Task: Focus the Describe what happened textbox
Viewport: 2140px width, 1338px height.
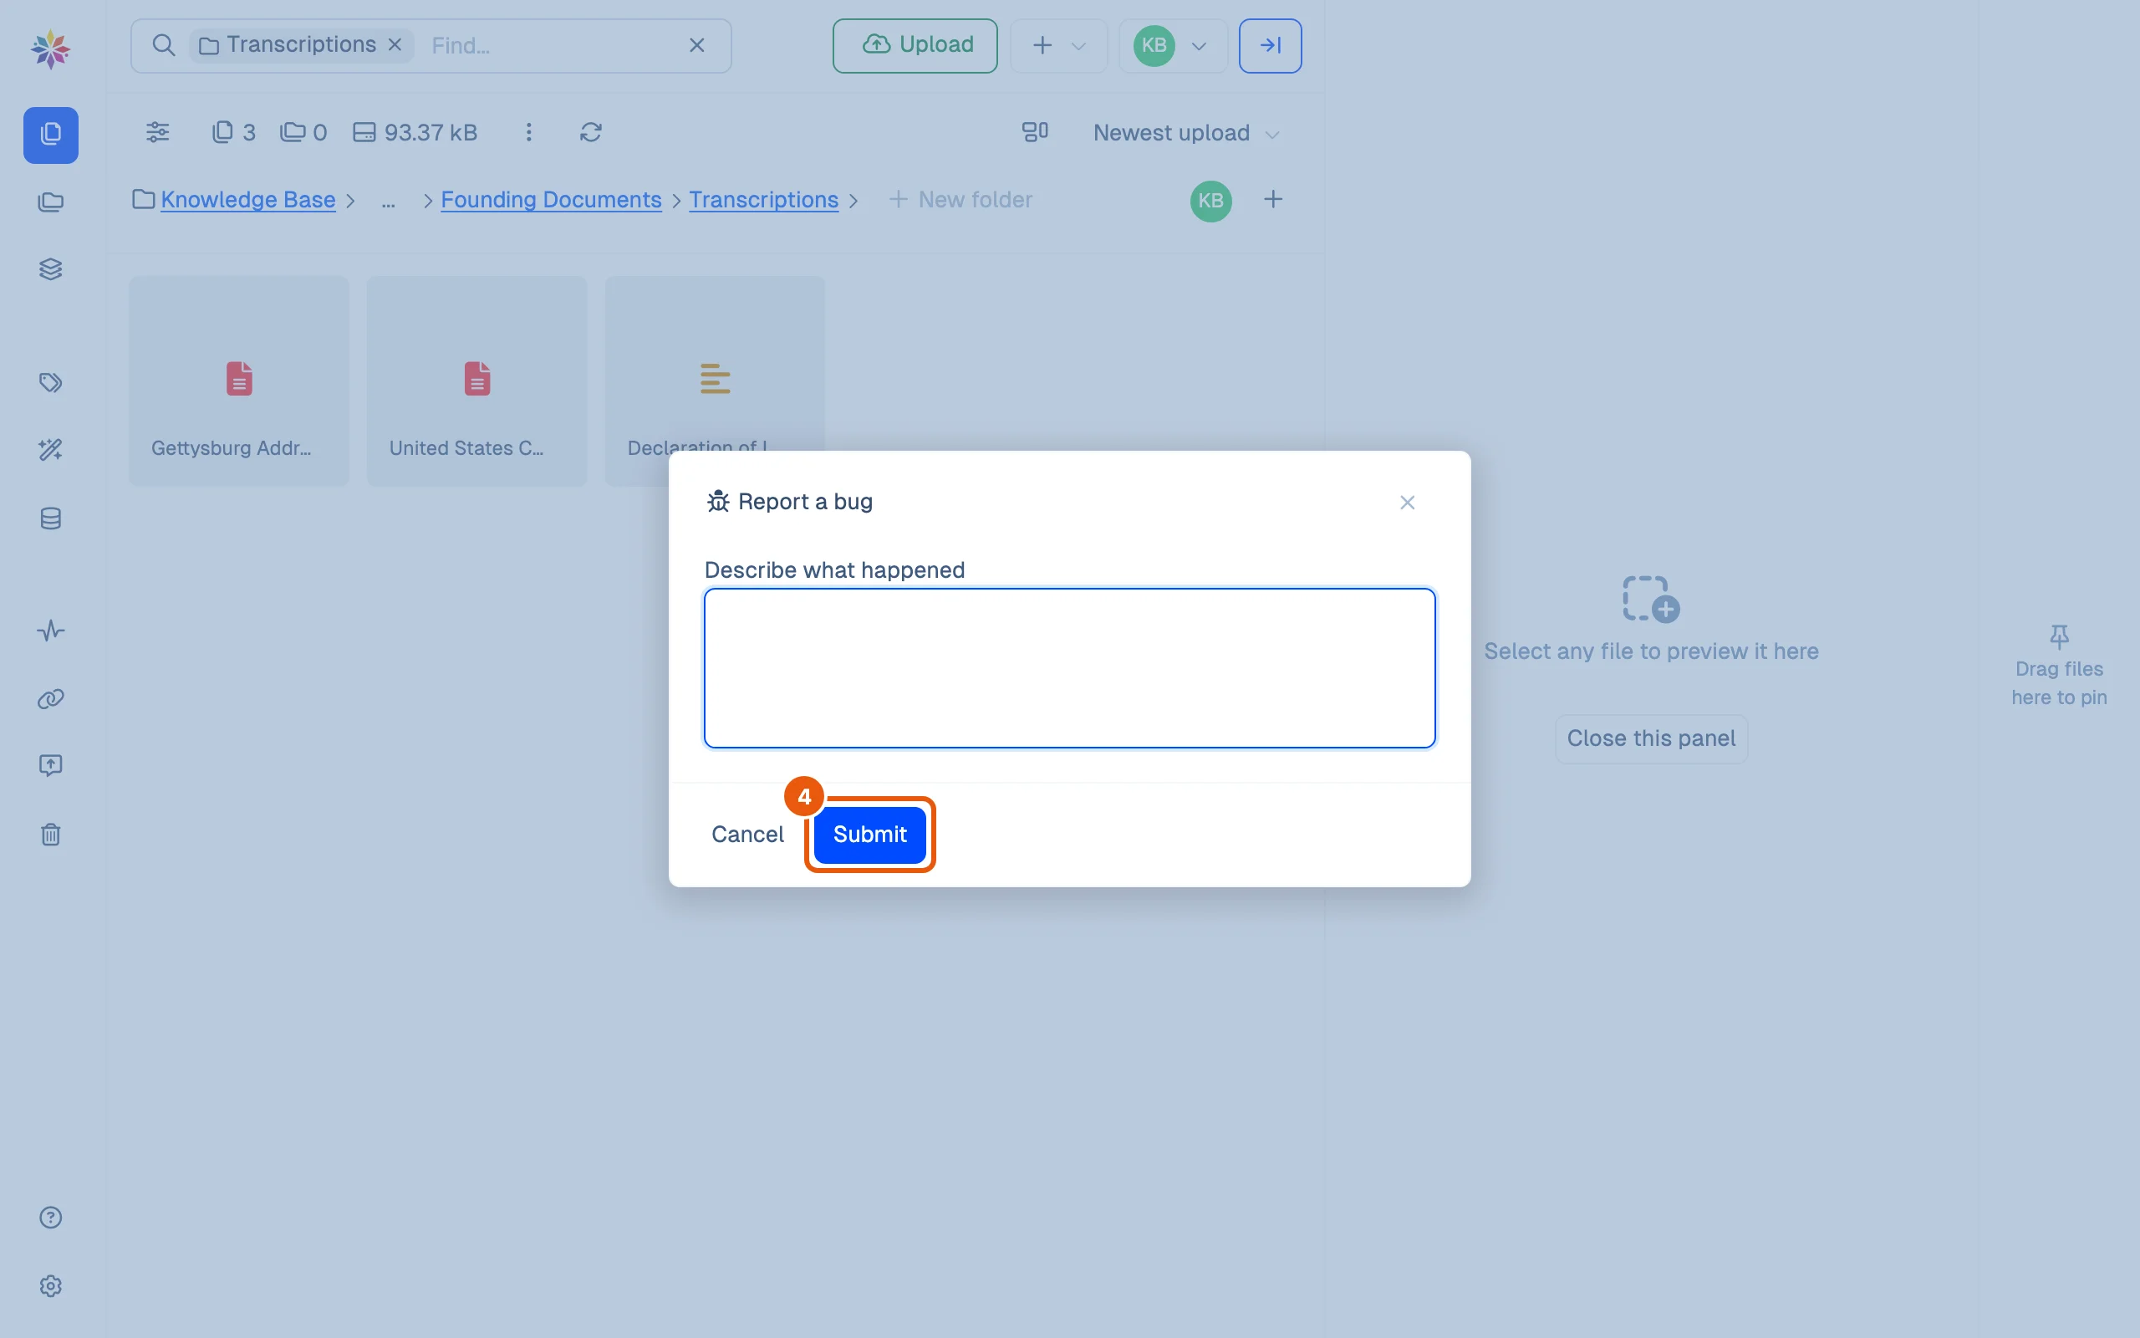Action: click(1069, 668)
